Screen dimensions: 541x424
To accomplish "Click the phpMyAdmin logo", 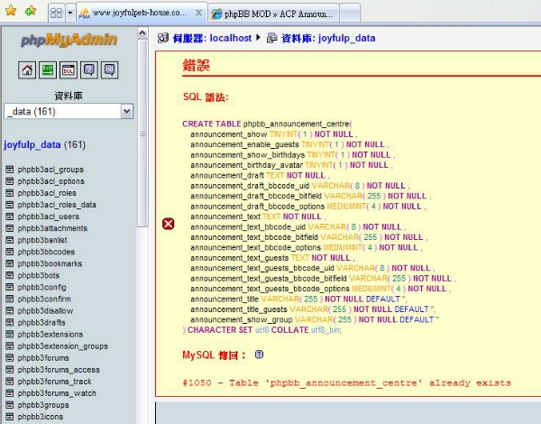I will (x=69, y=40).
